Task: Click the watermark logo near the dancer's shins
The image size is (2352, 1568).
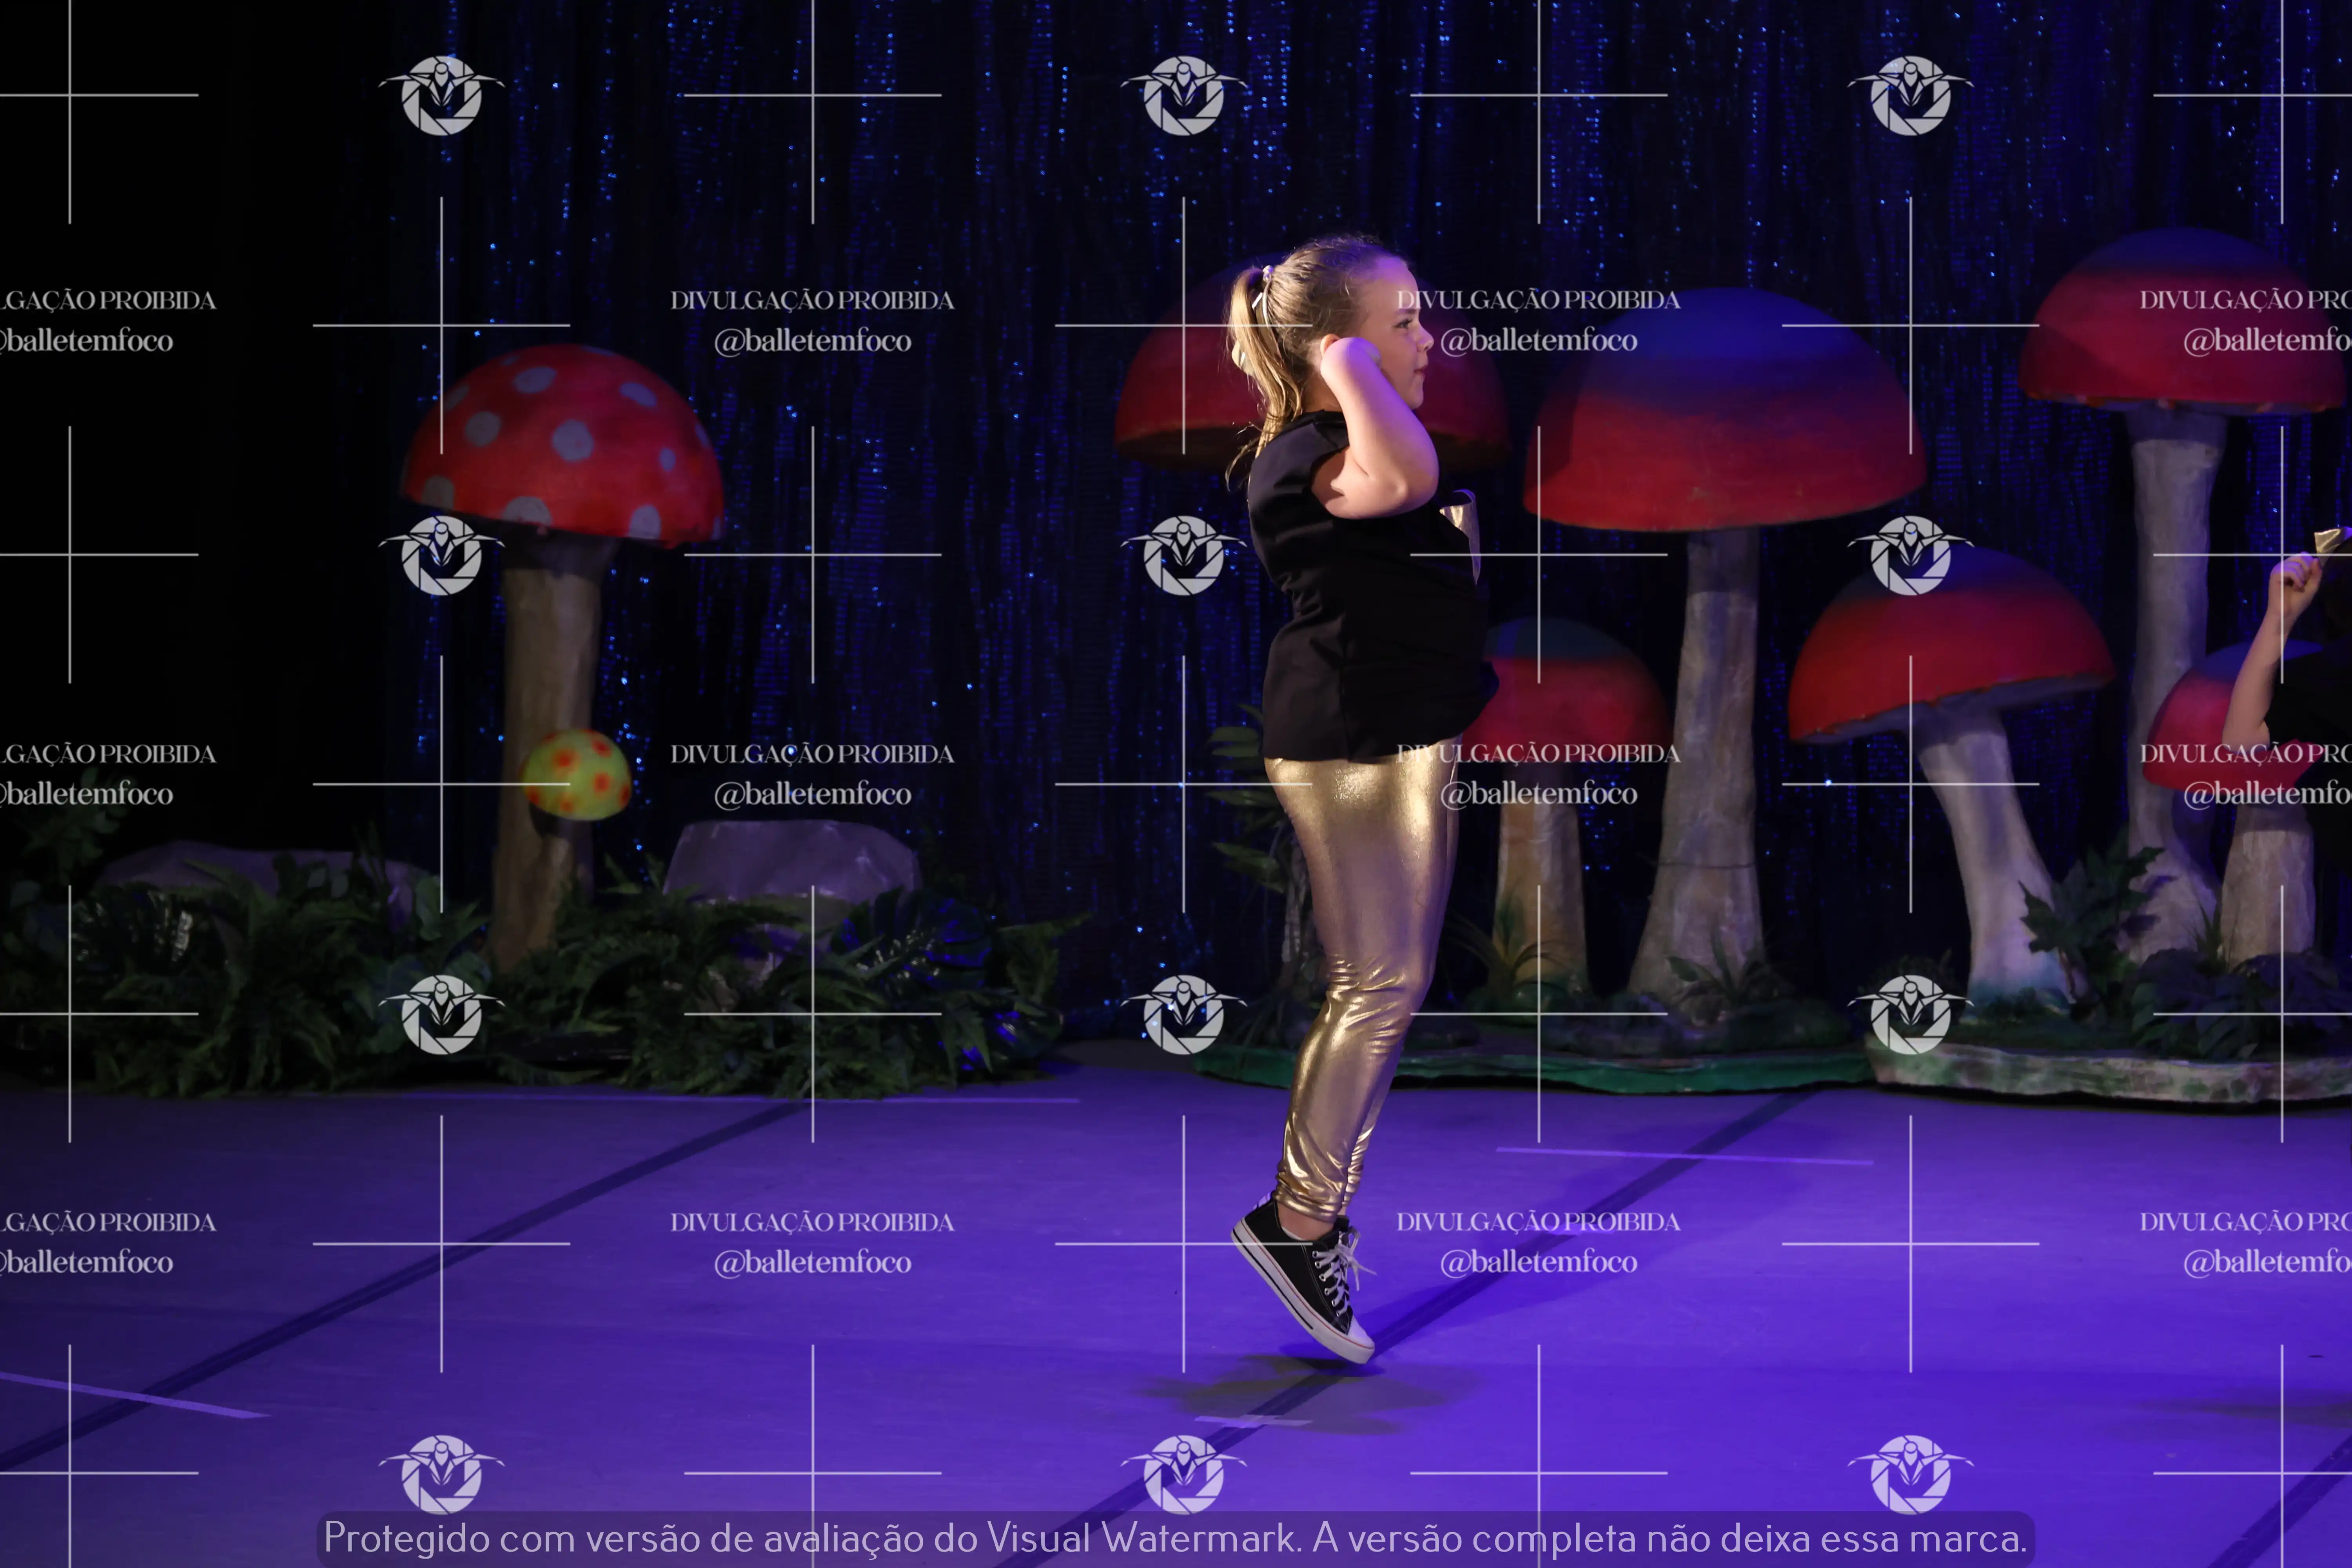Action: click(1183, 1014)
